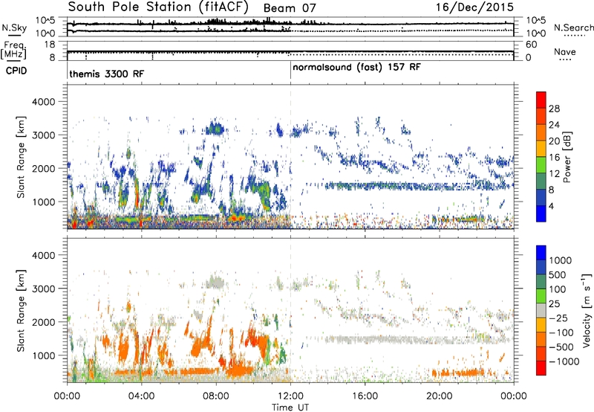
Task: Click the '60' Nave axis tick
Action: click(531, 45)
